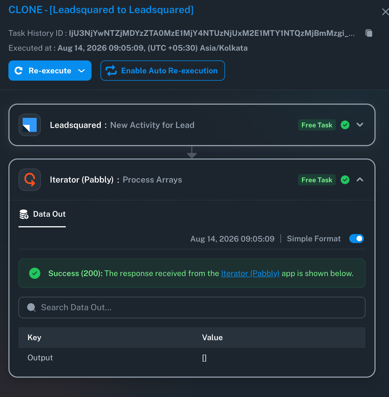The height and width of the screenshot is (397, 389).
Task: Click the green Success (200) check icon
Action: pyautogui.click(x=35, y=273)
